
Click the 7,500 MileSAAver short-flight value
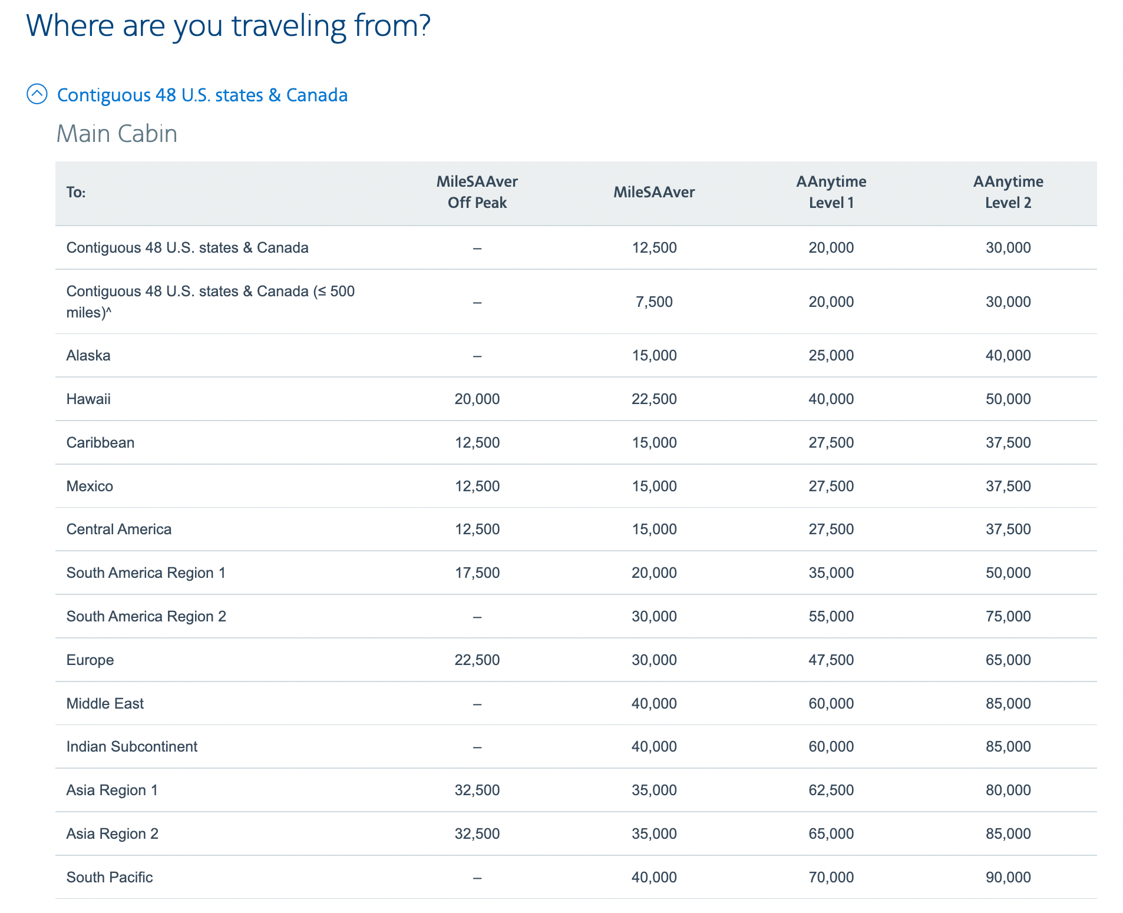654,302
